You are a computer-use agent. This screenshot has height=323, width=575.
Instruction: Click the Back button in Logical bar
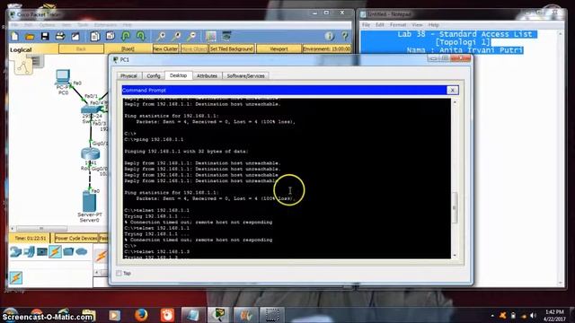pos(81,48)
